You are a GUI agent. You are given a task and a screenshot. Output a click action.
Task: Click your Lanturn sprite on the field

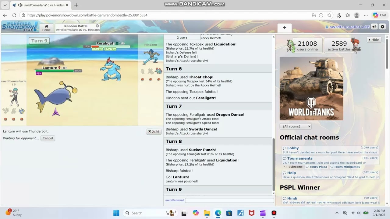click(55, 97)
